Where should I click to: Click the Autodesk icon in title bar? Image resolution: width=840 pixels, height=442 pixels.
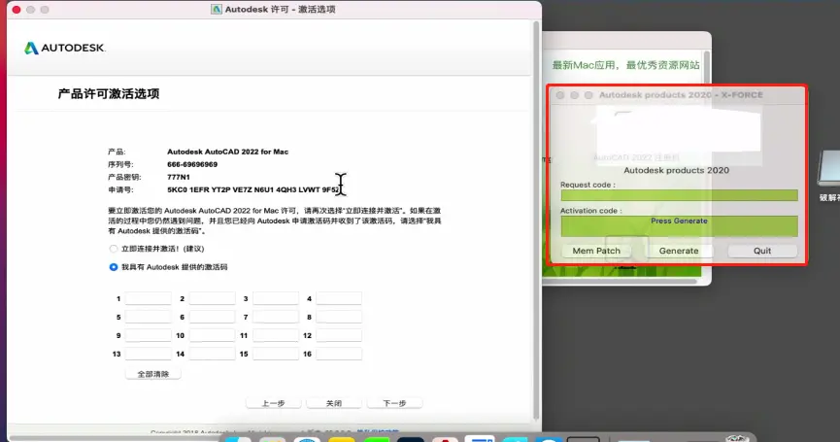(x=217, y=9)
